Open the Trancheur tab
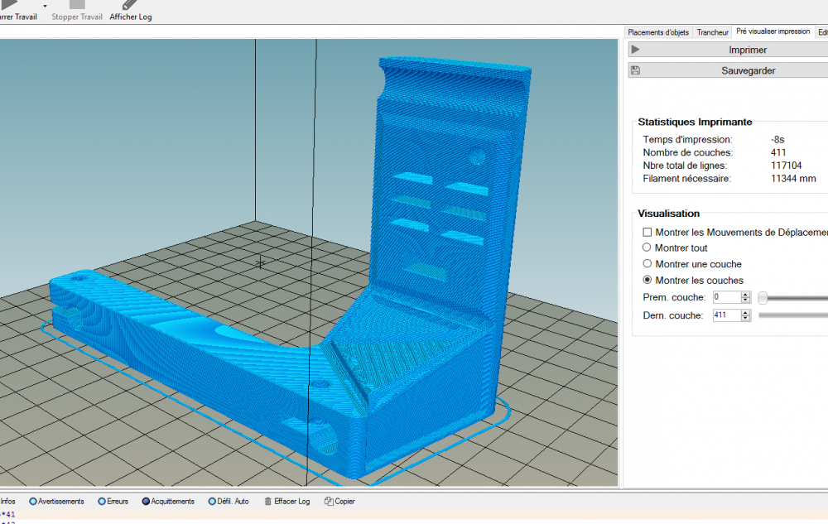Image resolution: width=828 pixels, height=524 pixels. [x=712, y=32]
